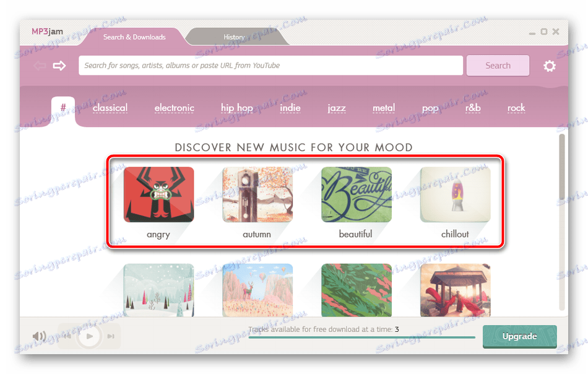Choose the electronic genre
The height and width of the screenshot is (374, 588).
[x=175, y=108]
